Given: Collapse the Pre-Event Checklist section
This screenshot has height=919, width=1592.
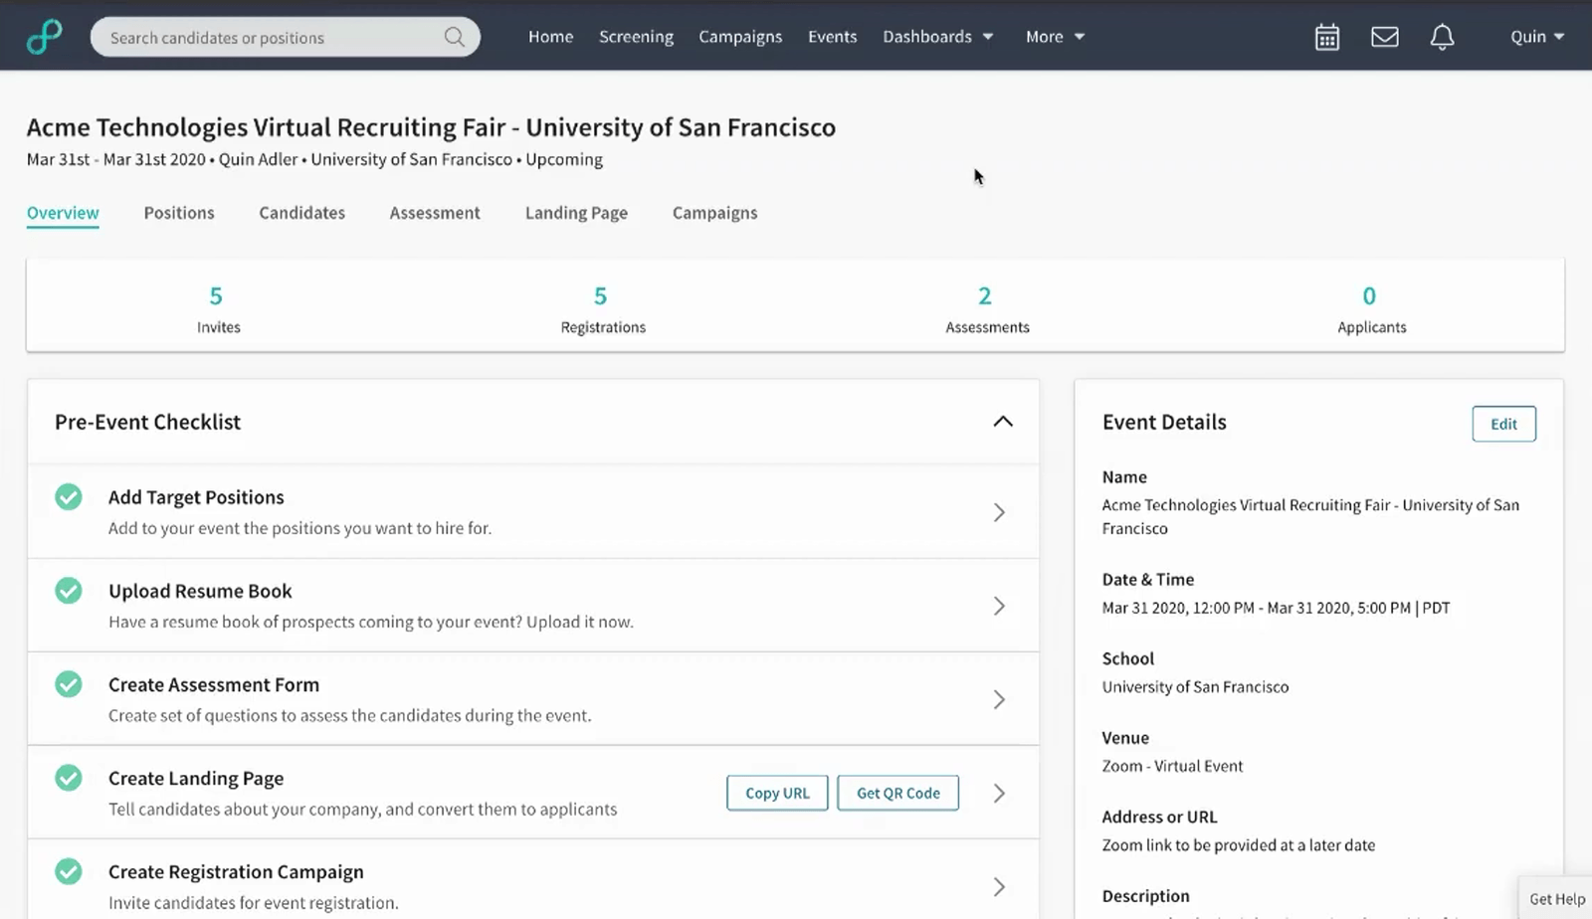Looking at the screenshot, I should (x=1003, y=421).
